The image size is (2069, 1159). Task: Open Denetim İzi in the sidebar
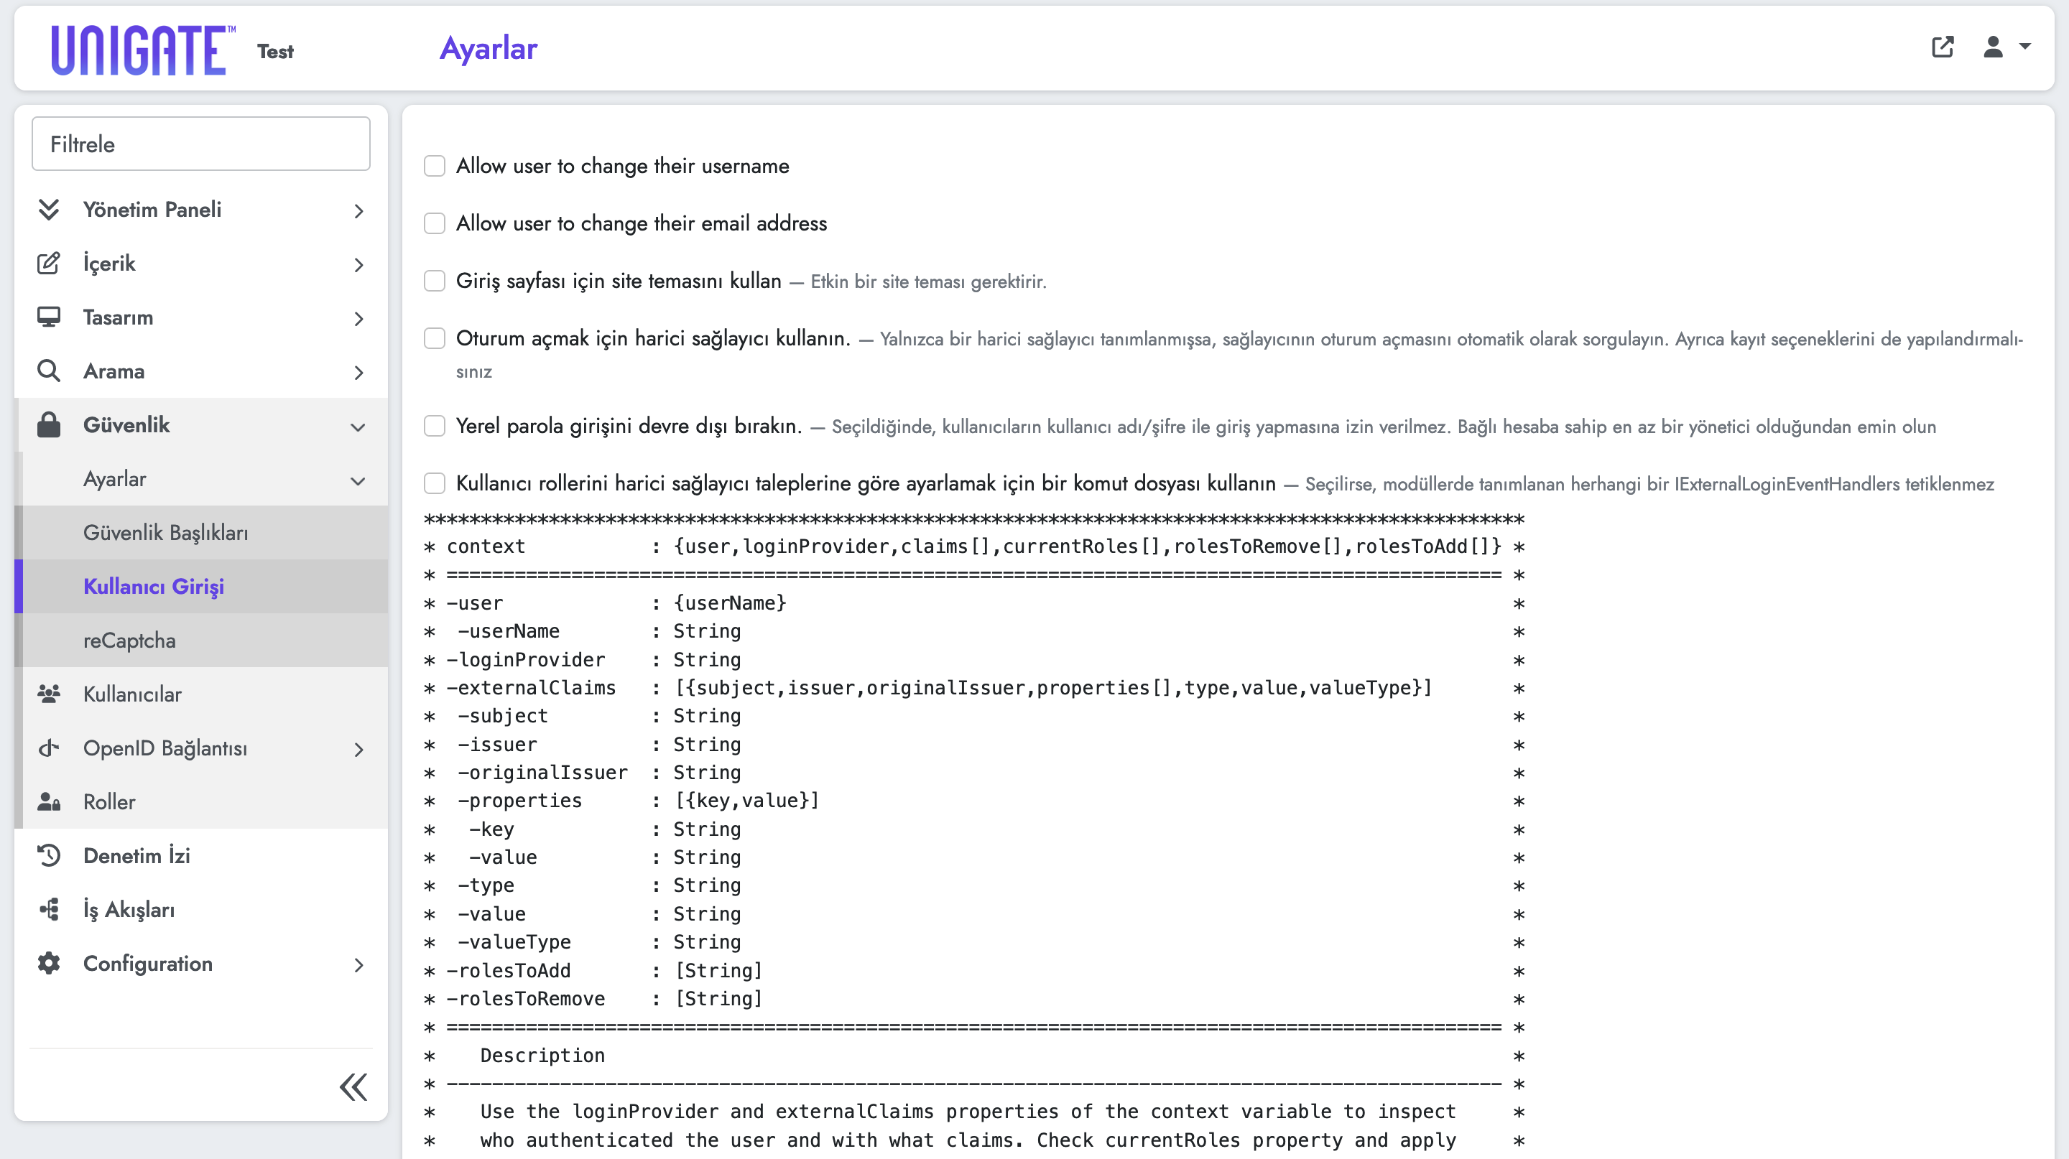tap(201, 855)
